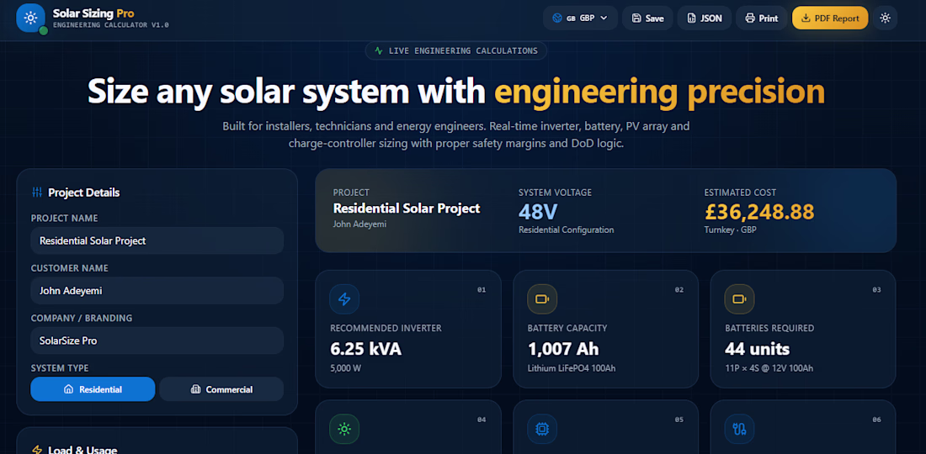Click the 48V system voltage value

pyautogui.click(x=538, y=211)
